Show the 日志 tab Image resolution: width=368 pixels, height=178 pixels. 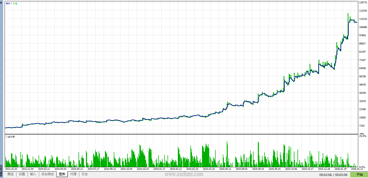coord(85,174)
